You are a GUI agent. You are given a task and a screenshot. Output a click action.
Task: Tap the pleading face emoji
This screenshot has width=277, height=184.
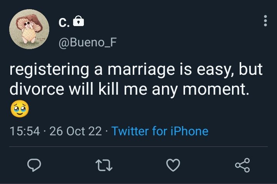point(20,109)
